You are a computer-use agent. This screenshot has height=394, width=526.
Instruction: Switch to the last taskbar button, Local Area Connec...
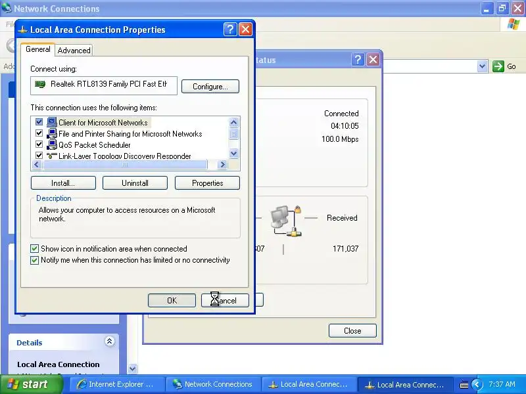405,384
